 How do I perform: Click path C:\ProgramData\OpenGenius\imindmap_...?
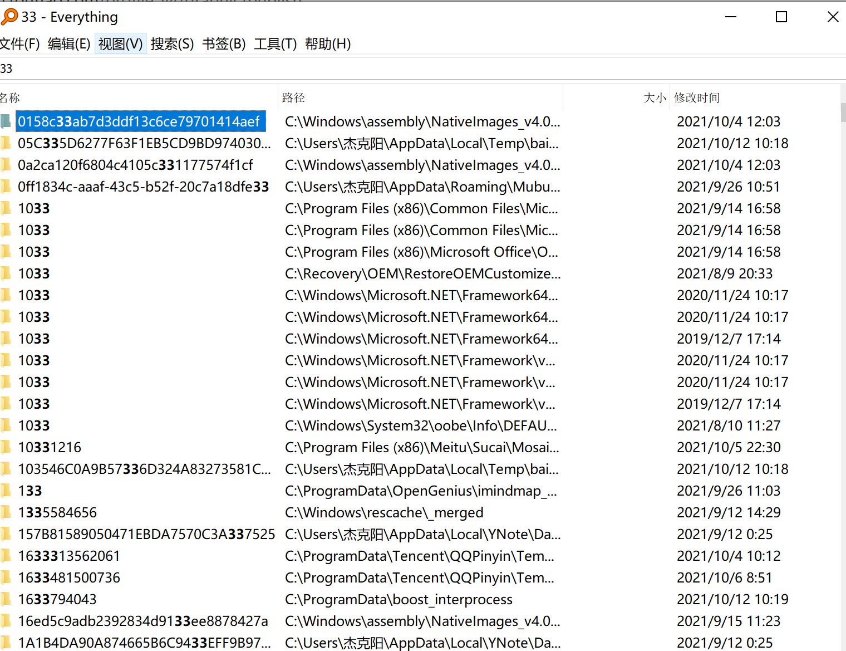(421, 491)
